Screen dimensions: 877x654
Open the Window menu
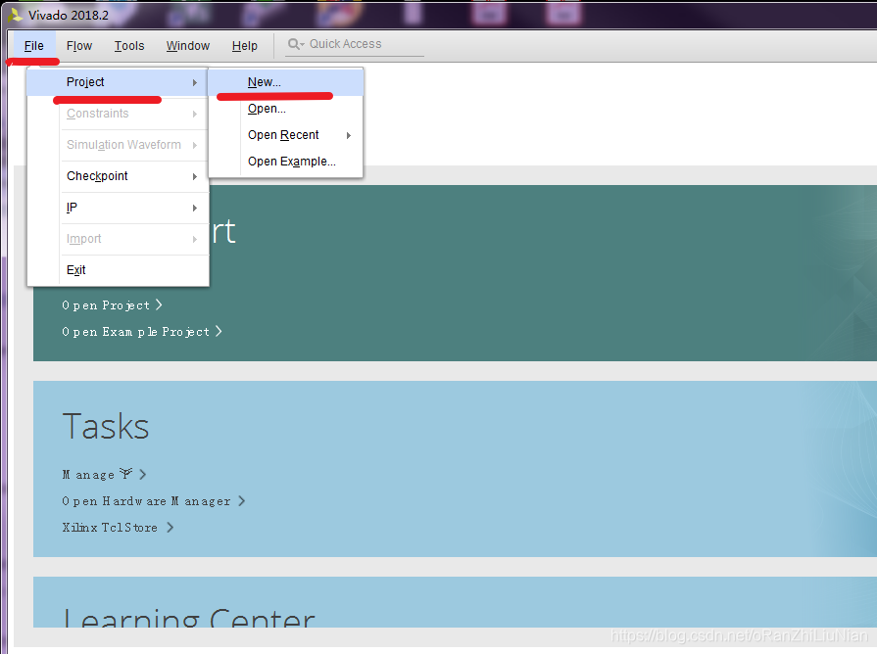[188, 46]
